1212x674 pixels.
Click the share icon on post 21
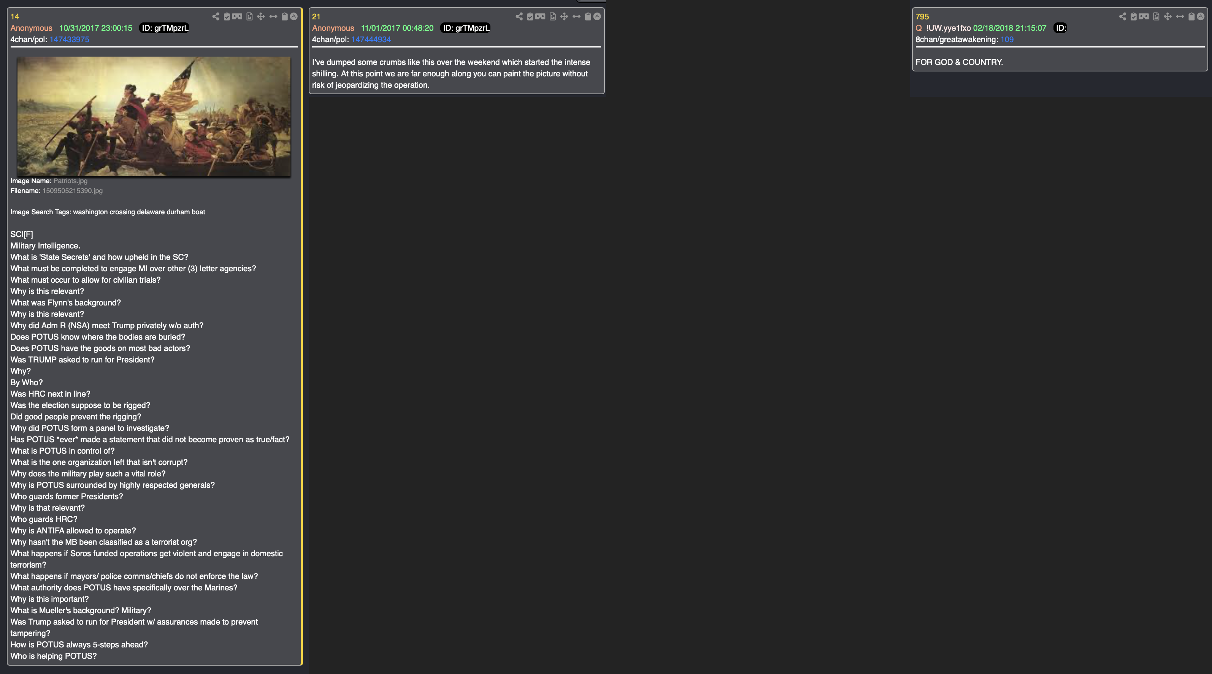point(519,16)
